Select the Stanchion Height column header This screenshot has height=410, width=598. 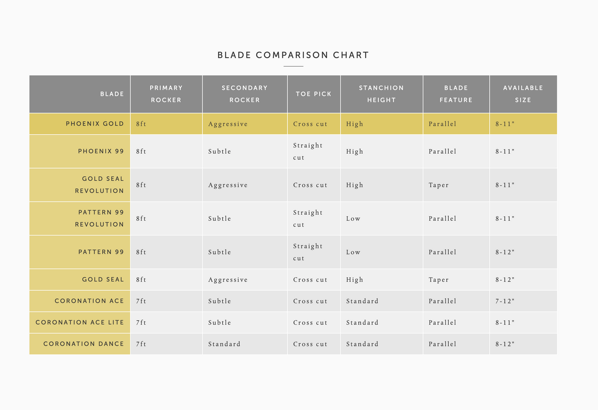[381, 94]
